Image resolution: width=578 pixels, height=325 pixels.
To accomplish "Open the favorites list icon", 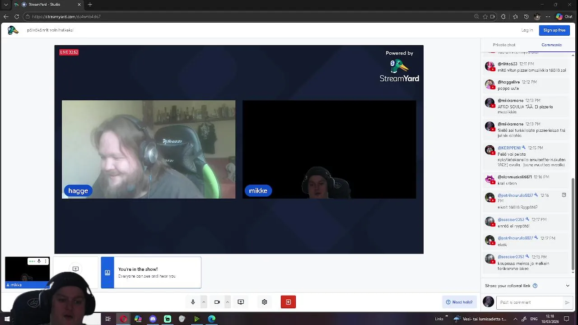I will pos(515,17).
